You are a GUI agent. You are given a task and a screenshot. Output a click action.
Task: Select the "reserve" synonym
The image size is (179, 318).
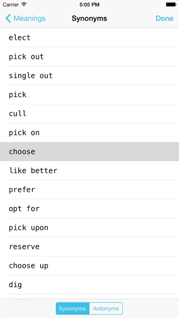click(89, 247)
